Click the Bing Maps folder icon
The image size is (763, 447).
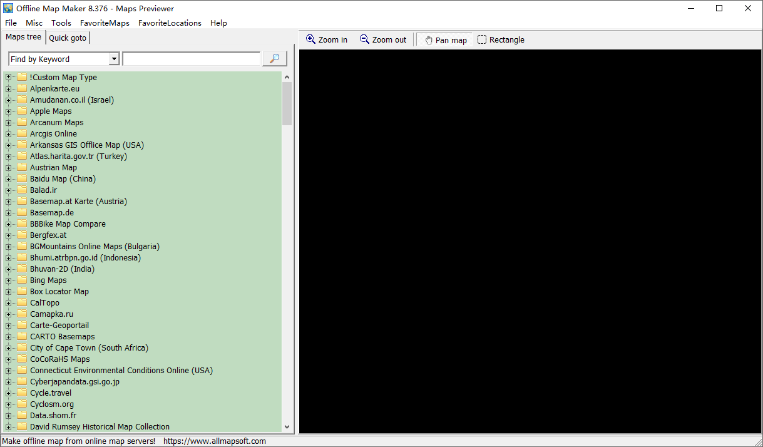22,280
